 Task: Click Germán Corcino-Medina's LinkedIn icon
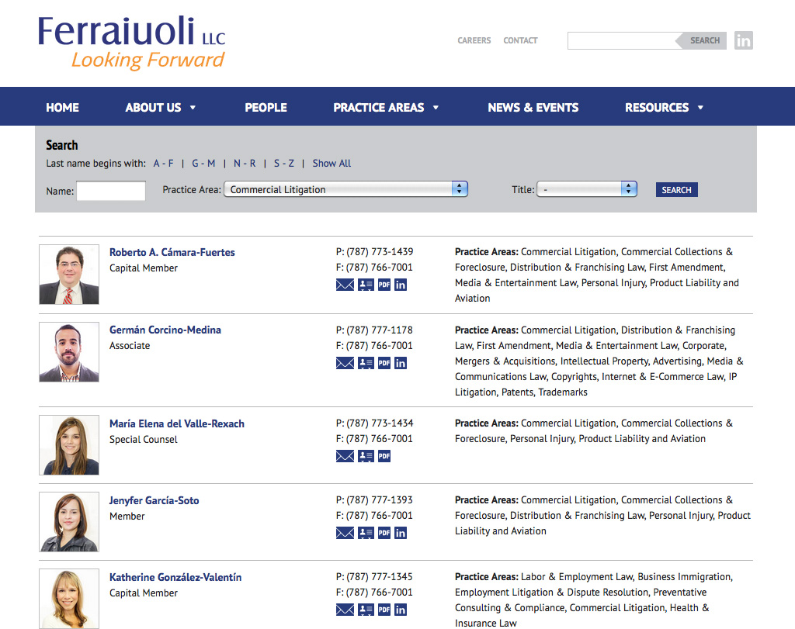(x=401, y=363)
